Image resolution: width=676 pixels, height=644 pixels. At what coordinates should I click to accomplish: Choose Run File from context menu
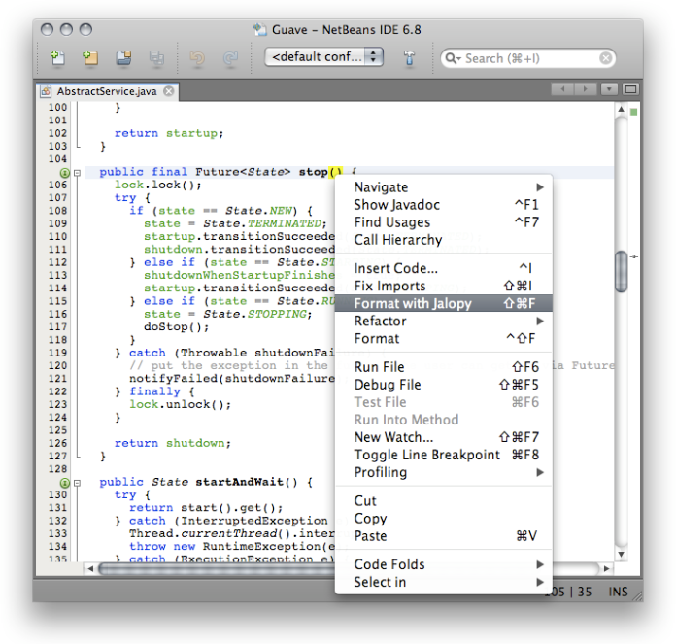[x=444, y=367]
